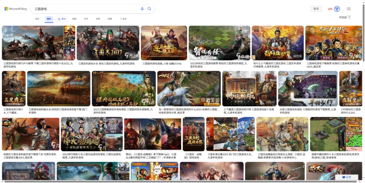365x183 pixels.
Task: Click the 三国游戏 search input field
Action: coord(84,9)
